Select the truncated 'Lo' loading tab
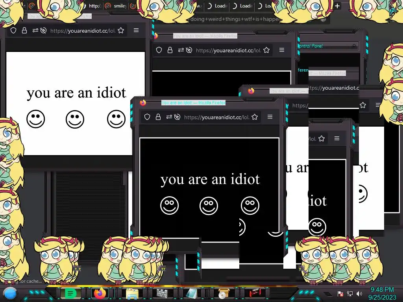 click(265, 6)
